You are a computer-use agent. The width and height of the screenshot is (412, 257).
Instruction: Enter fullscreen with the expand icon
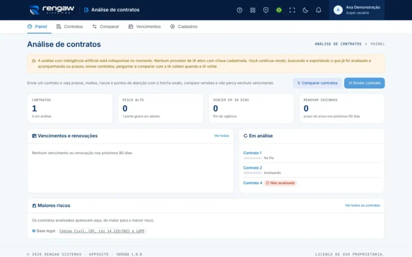click(x=292, y=10)
